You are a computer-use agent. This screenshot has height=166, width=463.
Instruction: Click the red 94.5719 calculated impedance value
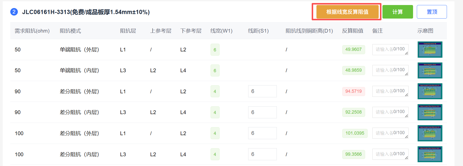point(353,91)
